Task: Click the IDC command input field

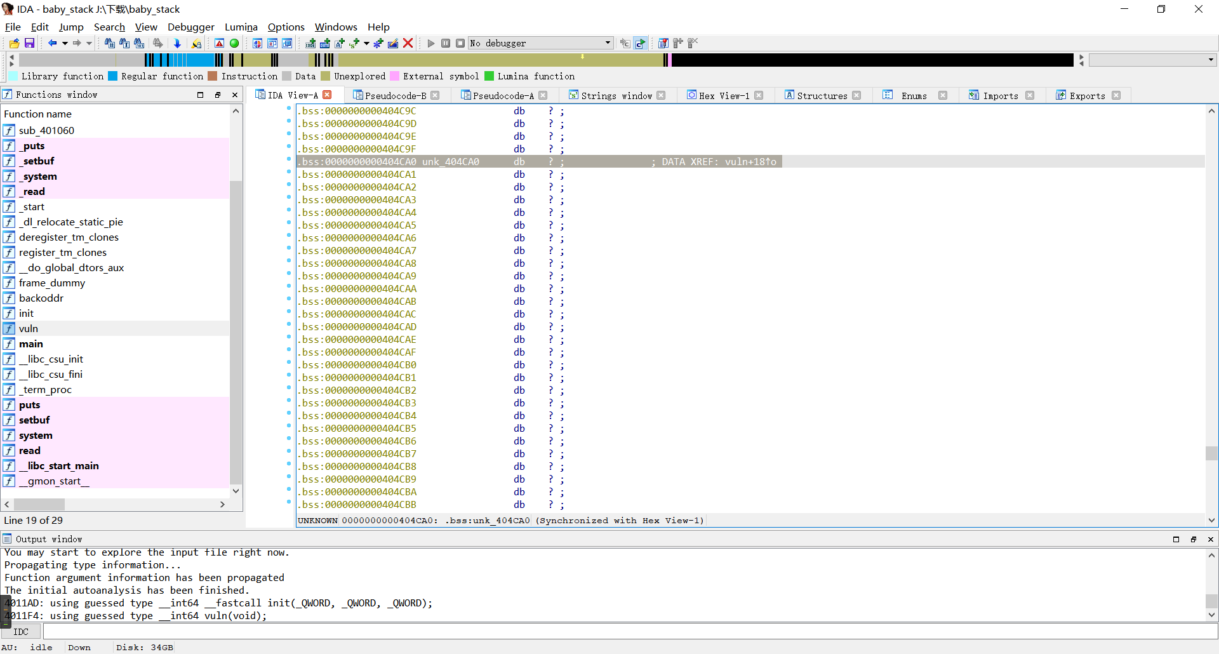Action: pos(629,632)
